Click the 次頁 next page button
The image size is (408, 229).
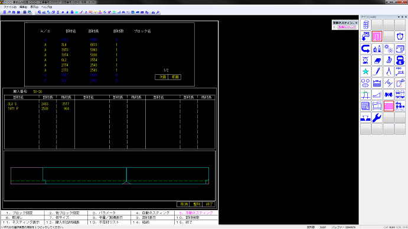click(x=162, y=77)
